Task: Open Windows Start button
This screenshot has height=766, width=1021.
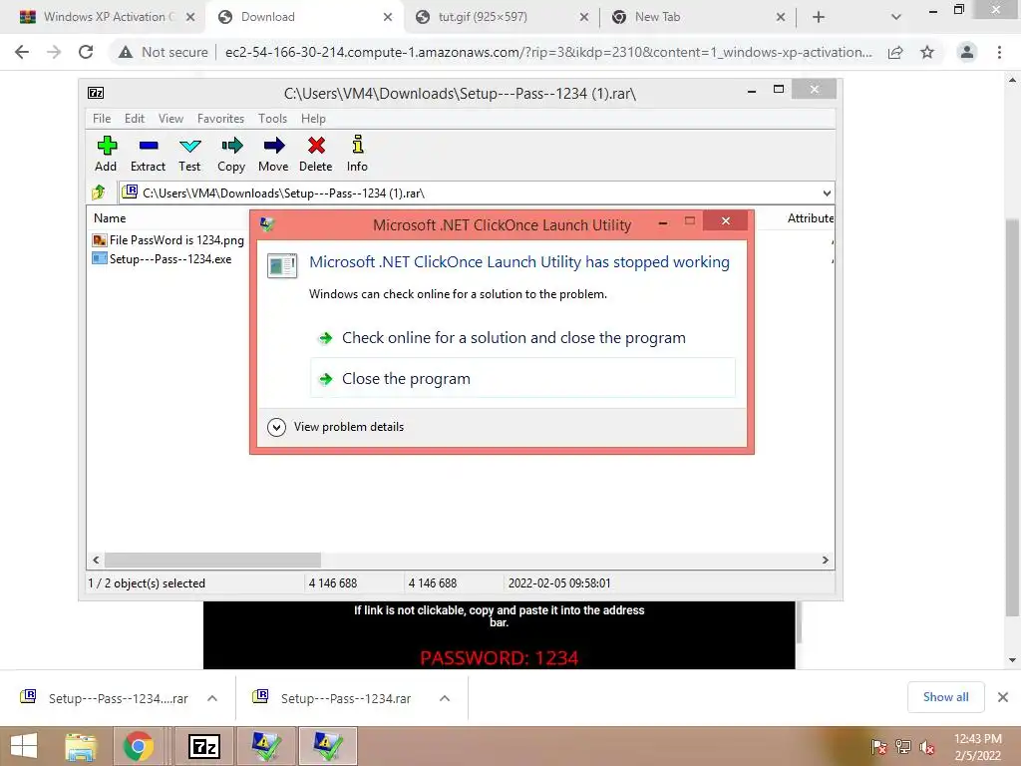Action: click(24, 746)
